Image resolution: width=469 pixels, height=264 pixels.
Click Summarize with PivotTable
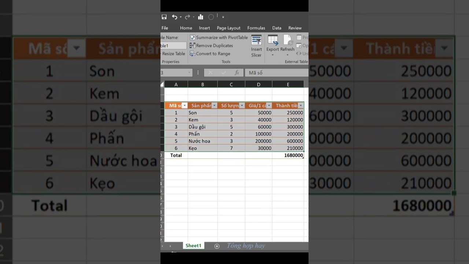(219, 37)
